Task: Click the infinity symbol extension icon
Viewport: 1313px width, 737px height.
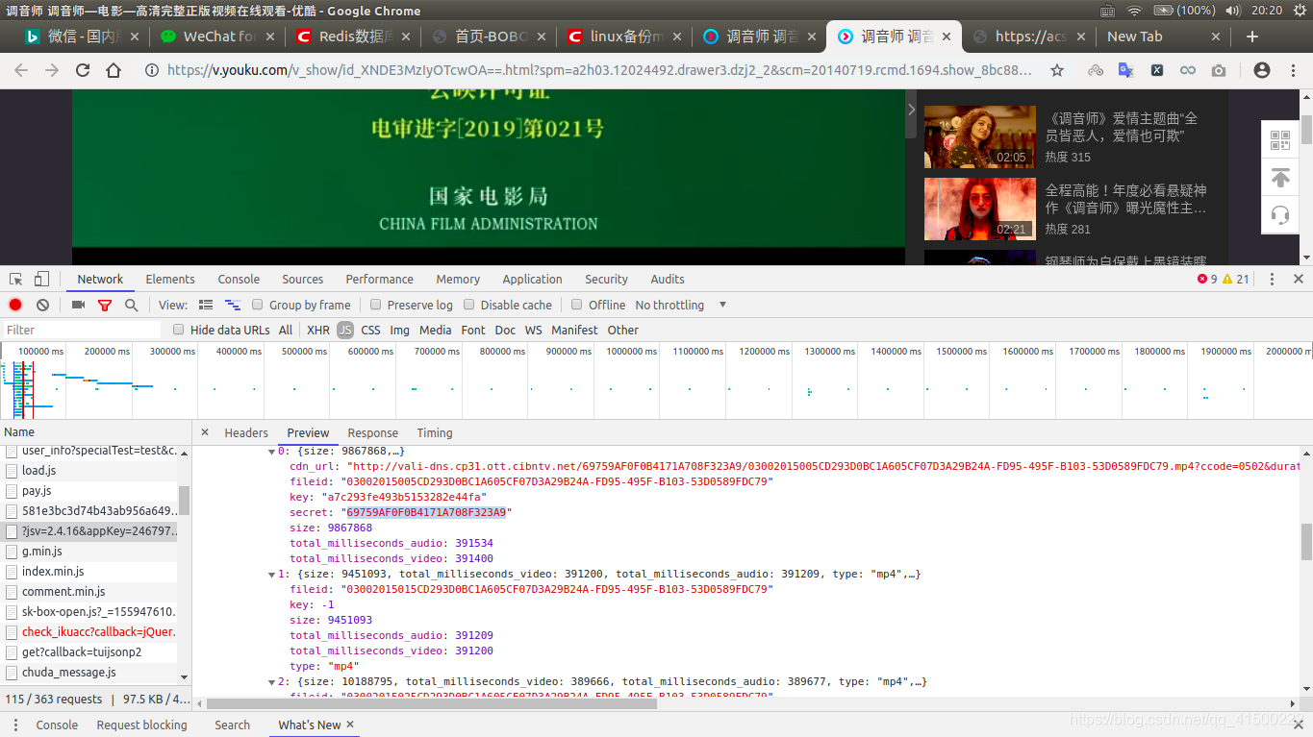Action: (1188, 70)
